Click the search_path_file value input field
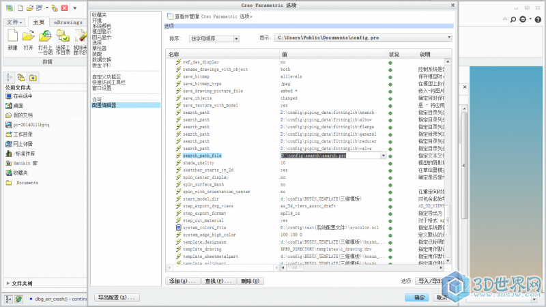This screenshot has height=307, width=546. click(330, 156)
